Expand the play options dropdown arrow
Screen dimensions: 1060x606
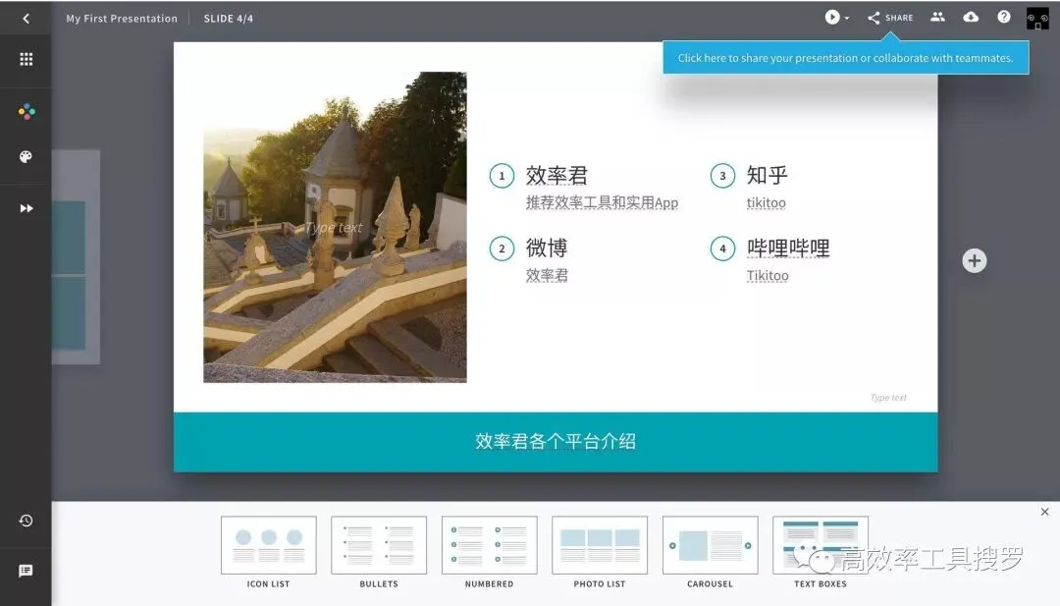[846, 19]
